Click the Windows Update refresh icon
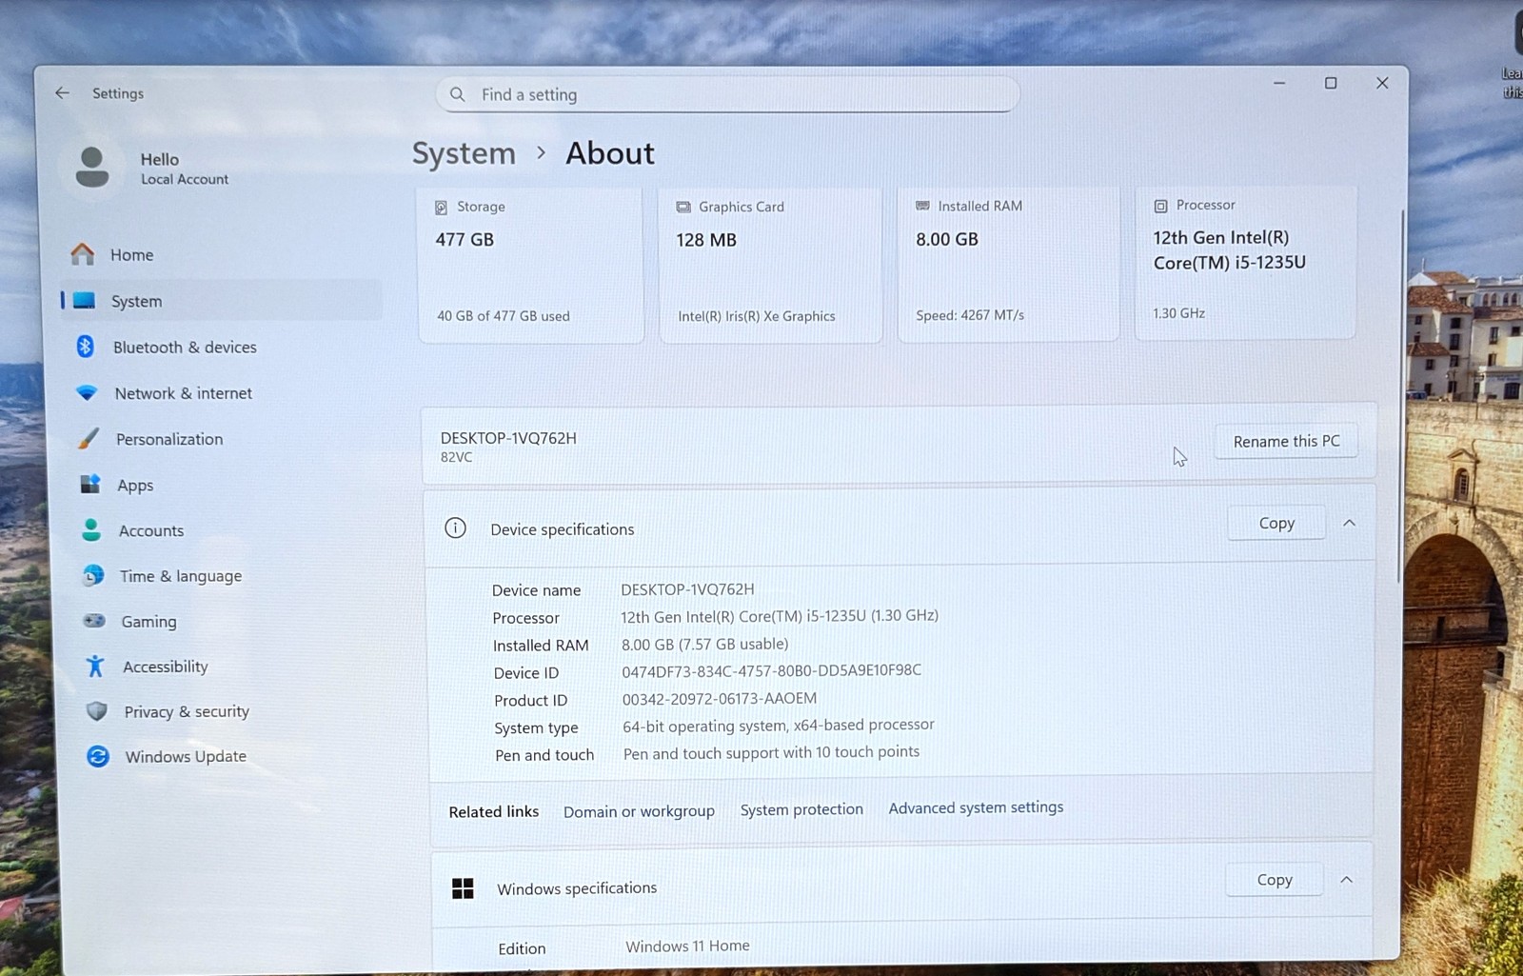 coord(97,756)
